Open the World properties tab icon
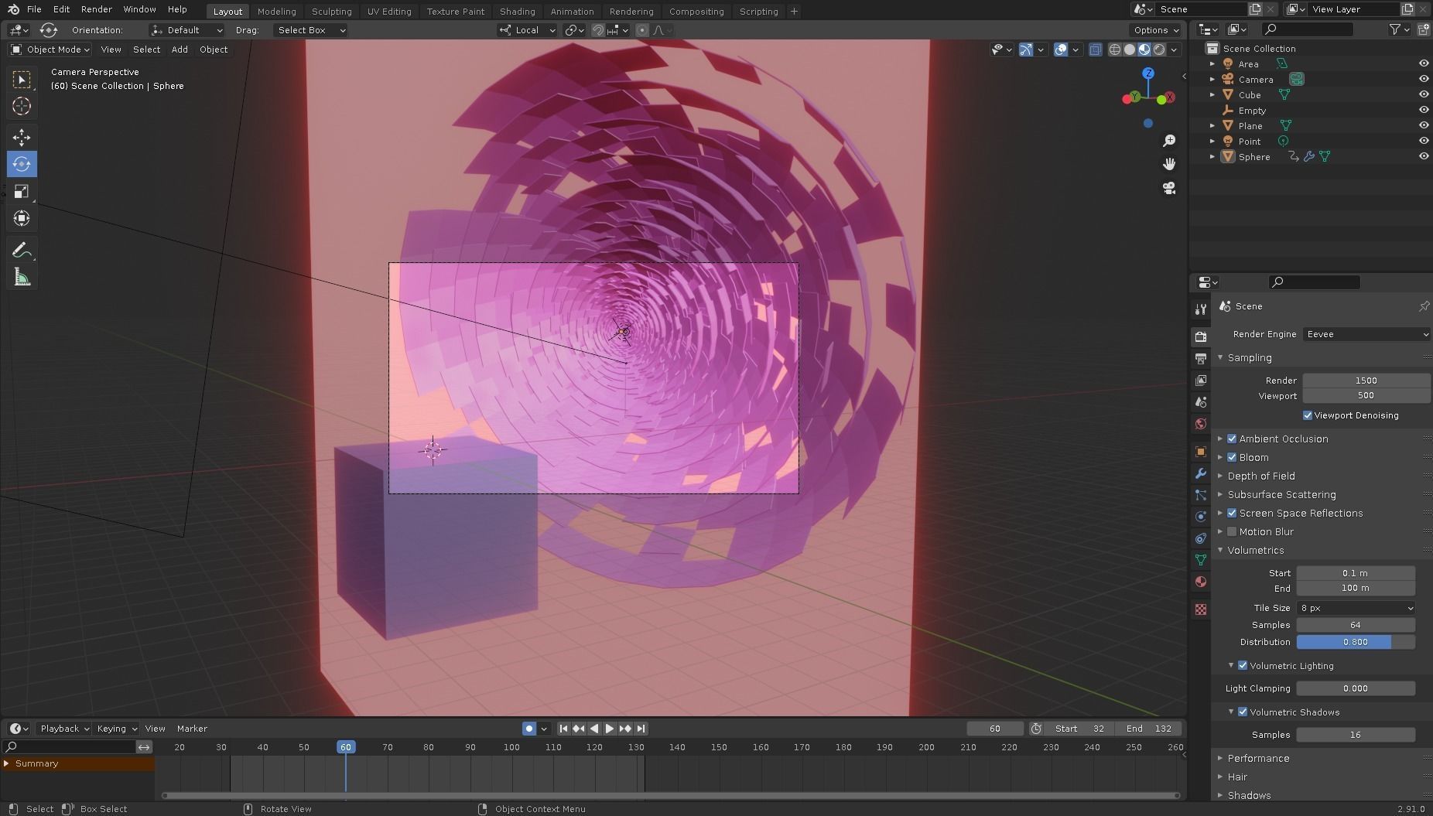The image size is (1433, 816). pos(1201,423)
